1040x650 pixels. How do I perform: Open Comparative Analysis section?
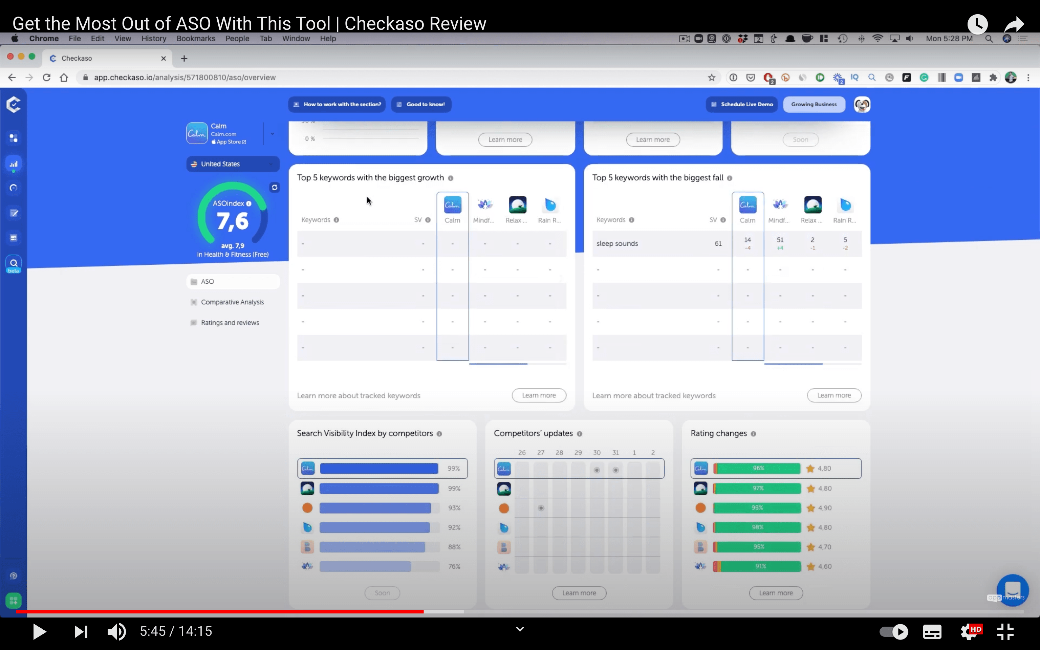pyautogui.click(x=233, y=302)
